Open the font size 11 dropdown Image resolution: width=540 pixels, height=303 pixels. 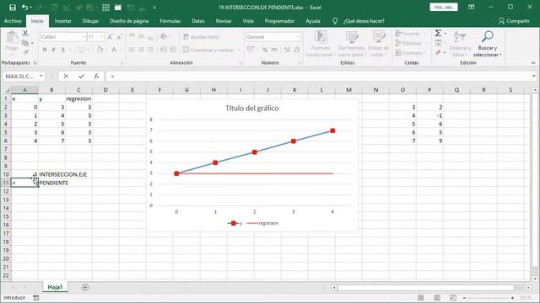tap(102, 37)
